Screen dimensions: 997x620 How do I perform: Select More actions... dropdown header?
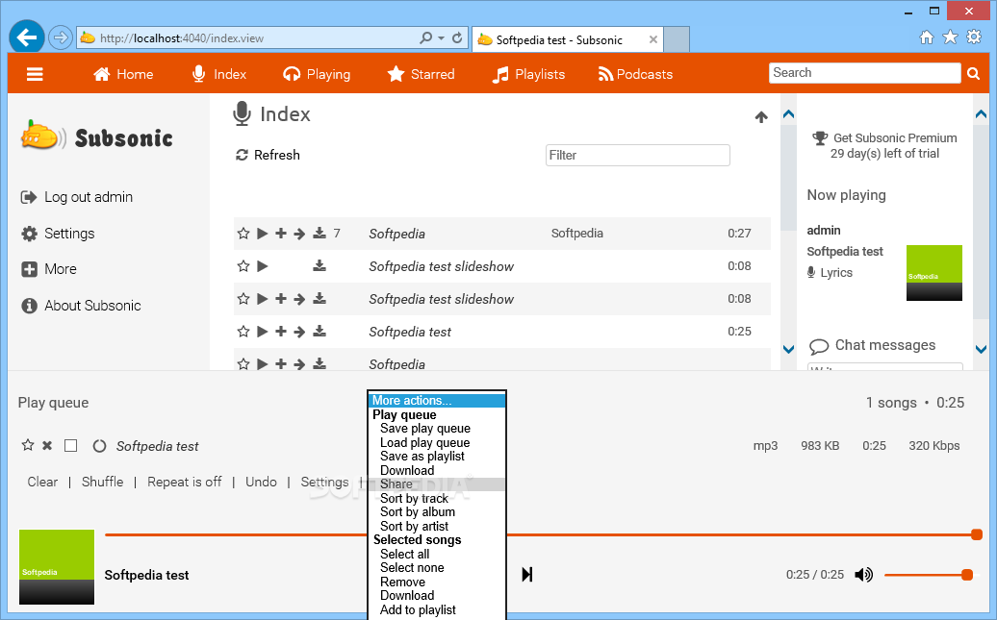[437, 401]
